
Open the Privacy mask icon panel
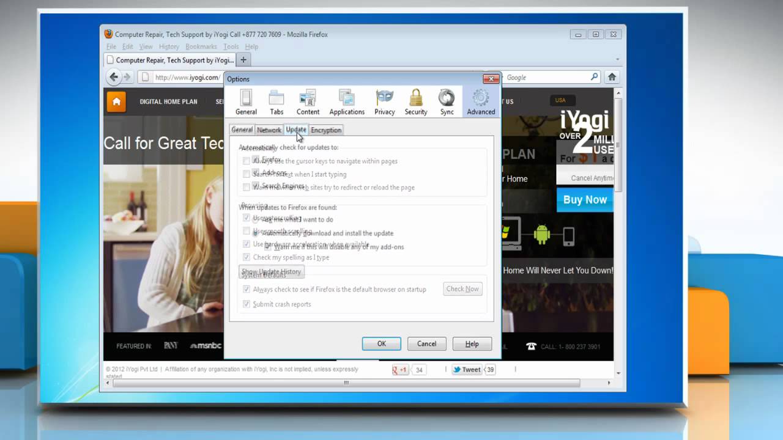[384, 102]
